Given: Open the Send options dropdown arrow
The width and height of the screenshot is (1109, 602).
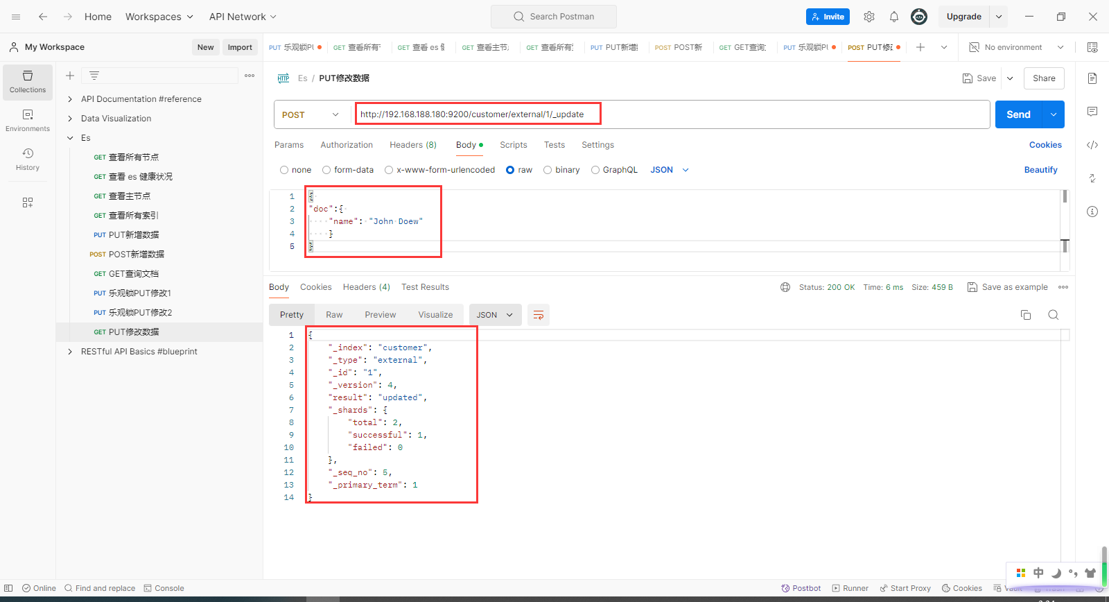Looking at the screenshot, I should [1054, 114].
